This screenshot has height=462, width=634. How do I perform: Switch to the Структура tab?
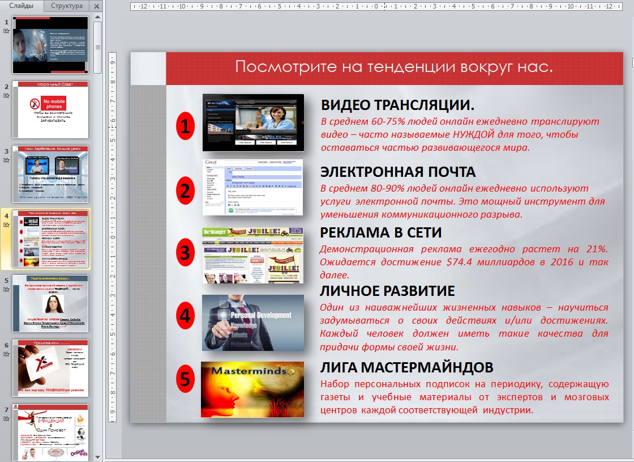click(x=66, y=6)
